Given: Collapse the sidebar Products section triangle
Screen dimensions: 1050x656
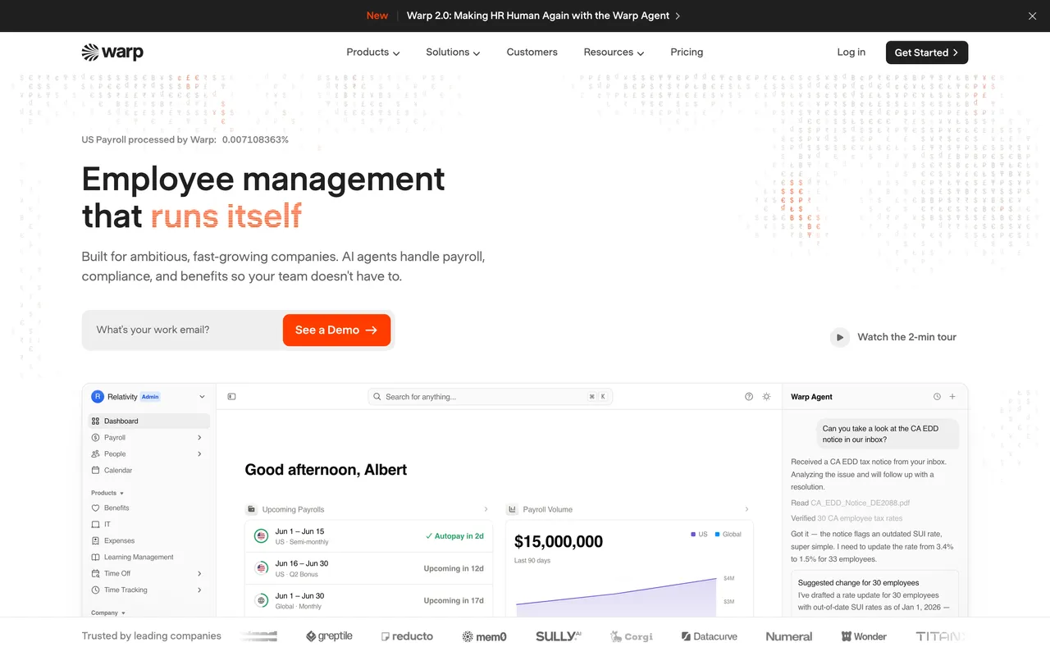Looking at the screenshot, I should [x=122, y=494].
